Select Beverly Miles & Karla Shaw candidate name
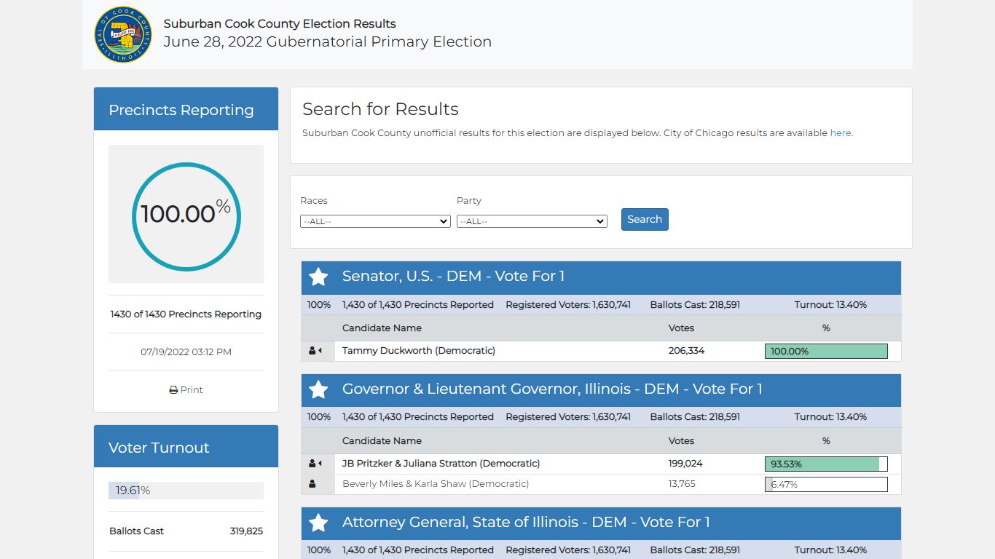The height and width of the screenshot is (559, 995). tap(436, 484)
